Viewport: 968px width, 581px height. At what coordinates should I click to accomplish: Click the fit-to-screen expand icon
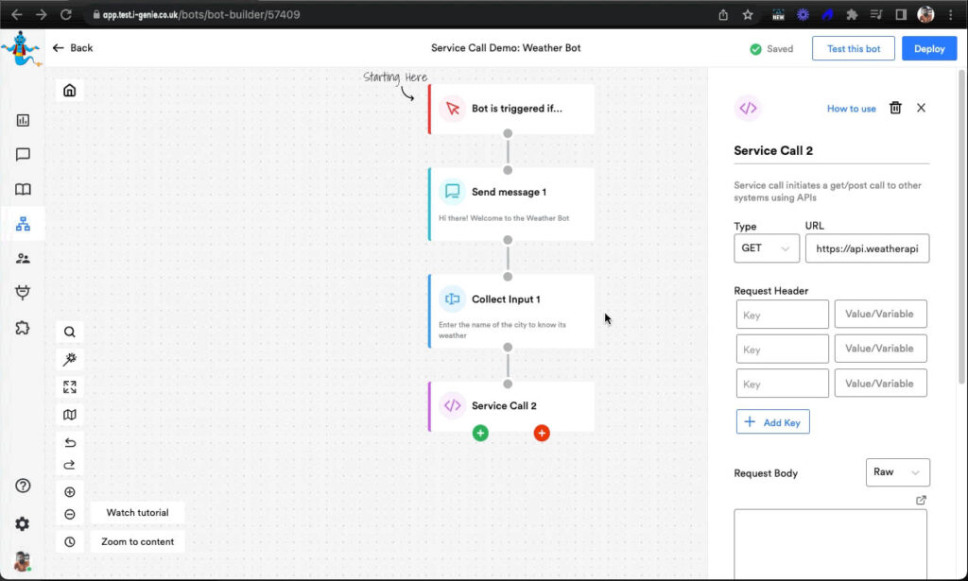tap(70, 387)
